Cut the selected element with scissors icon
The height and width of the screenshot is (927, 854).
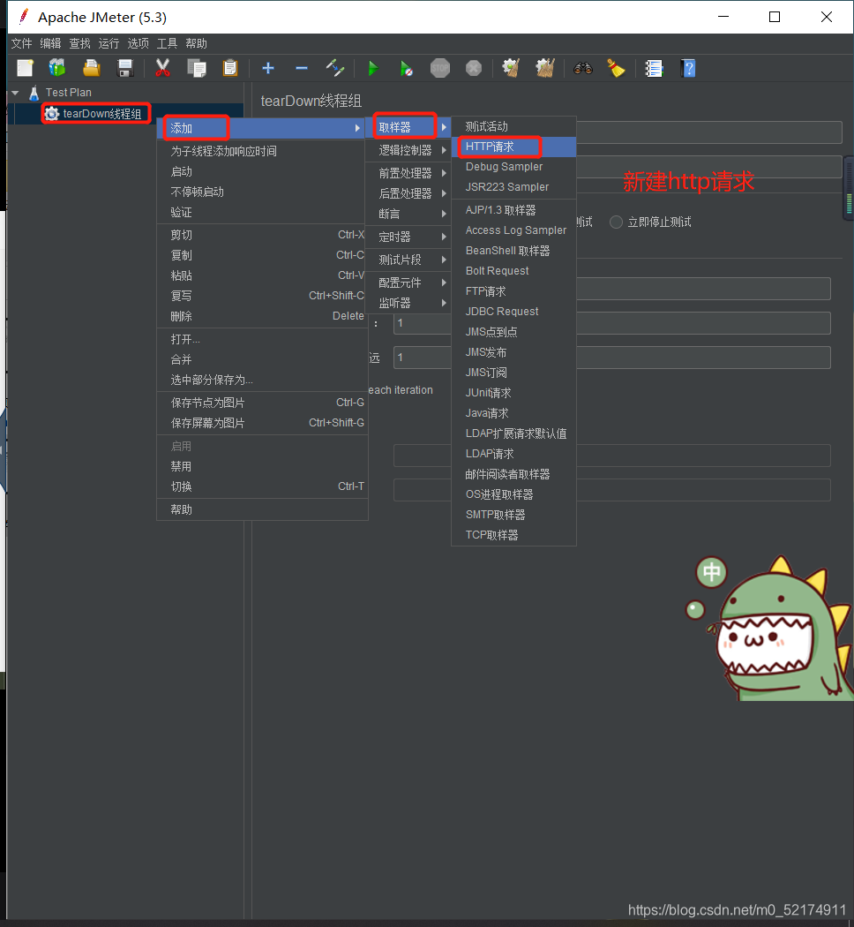click(161, 68)
